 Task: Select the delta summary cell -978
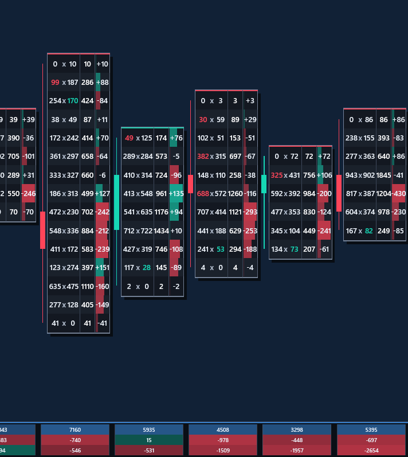pos(223,440)
